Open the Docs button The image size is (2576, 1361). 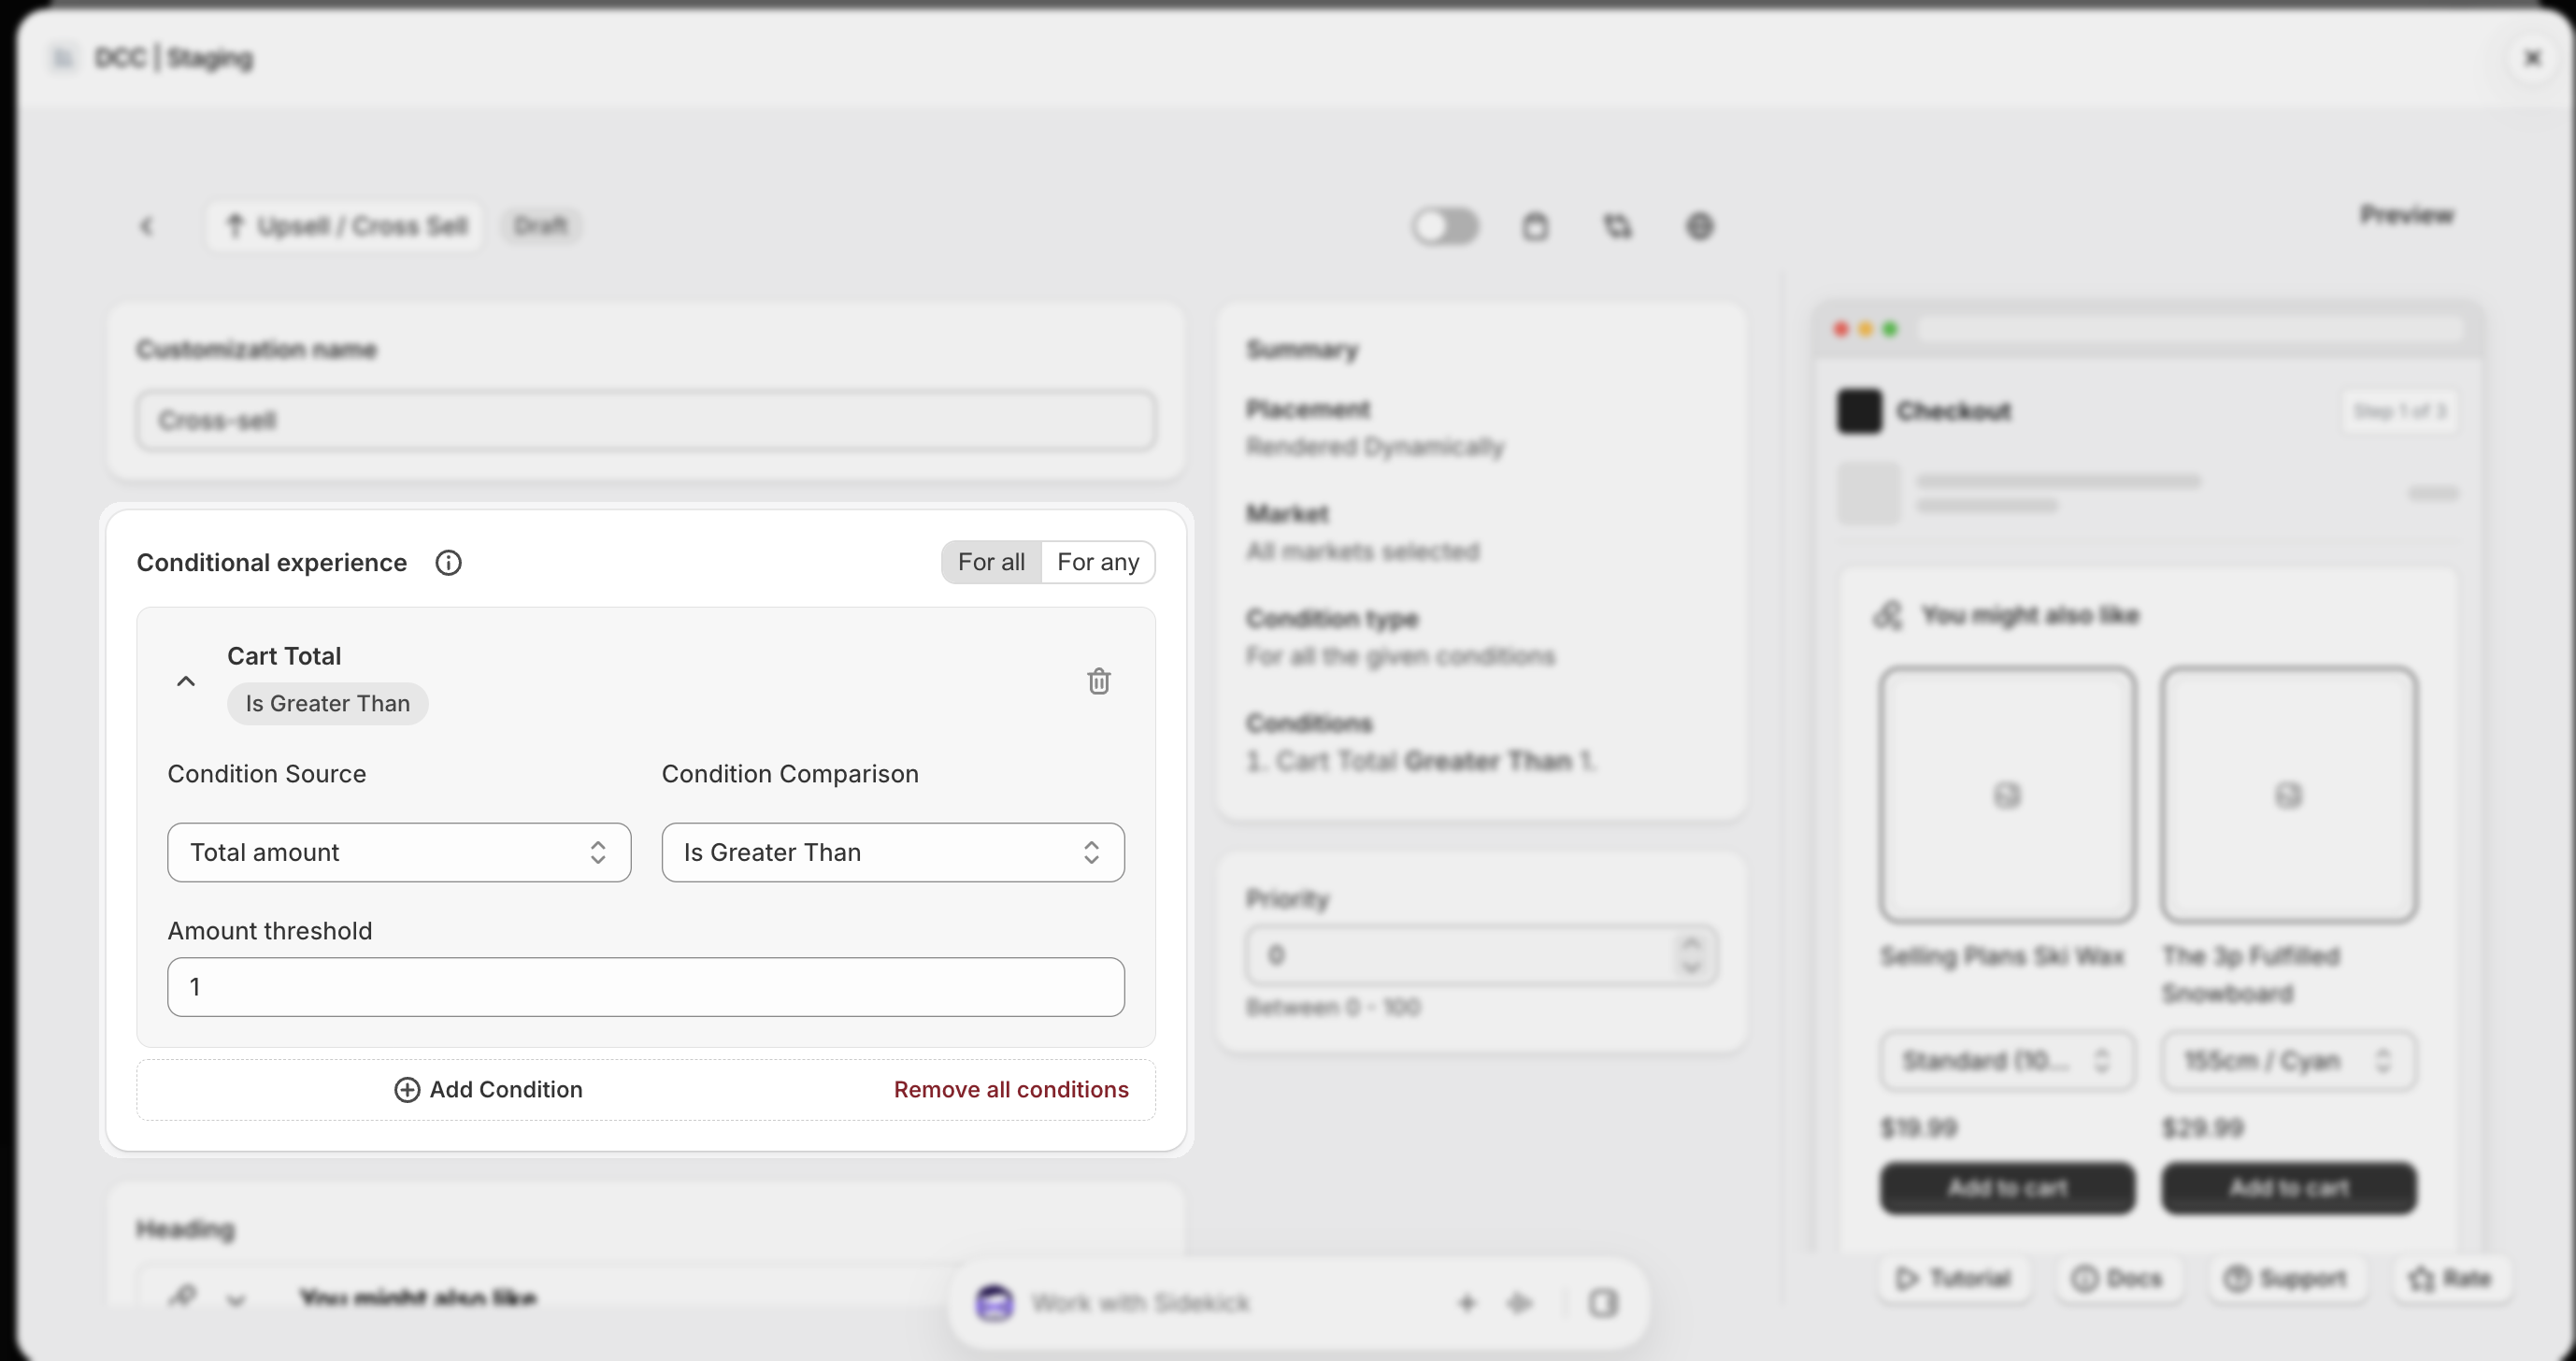click(2118, 1278)
